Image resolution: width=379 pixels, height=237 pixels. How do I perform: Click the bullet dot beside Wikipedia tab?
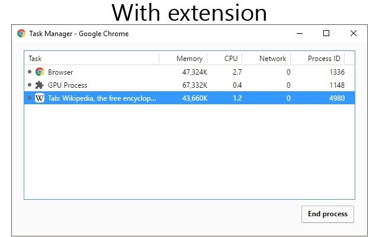(30, 98)
